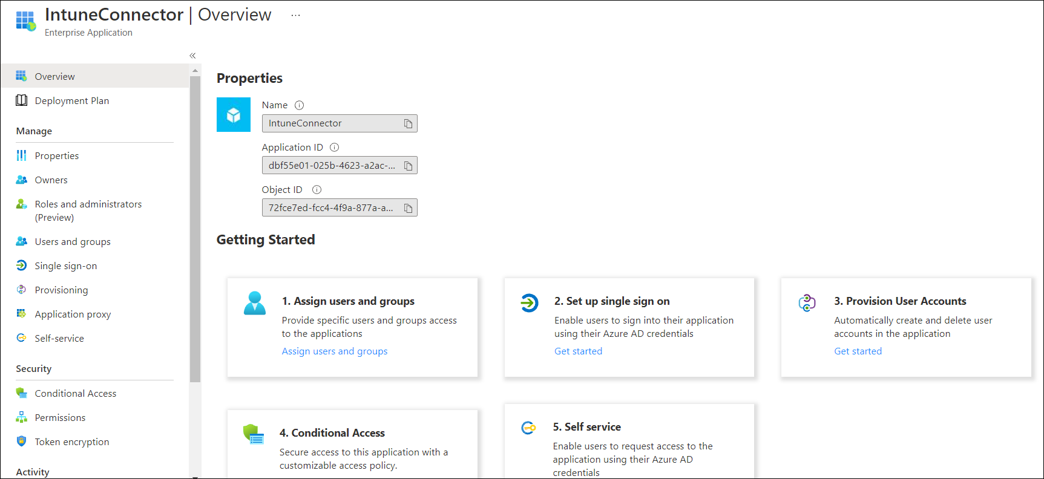
Task: Click Get started under single sign on
Action: click(578, 351)
